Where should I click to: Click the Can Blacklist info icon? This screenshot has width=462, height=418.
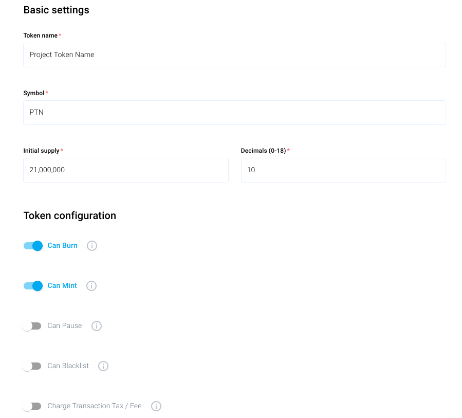click(103, 366)
